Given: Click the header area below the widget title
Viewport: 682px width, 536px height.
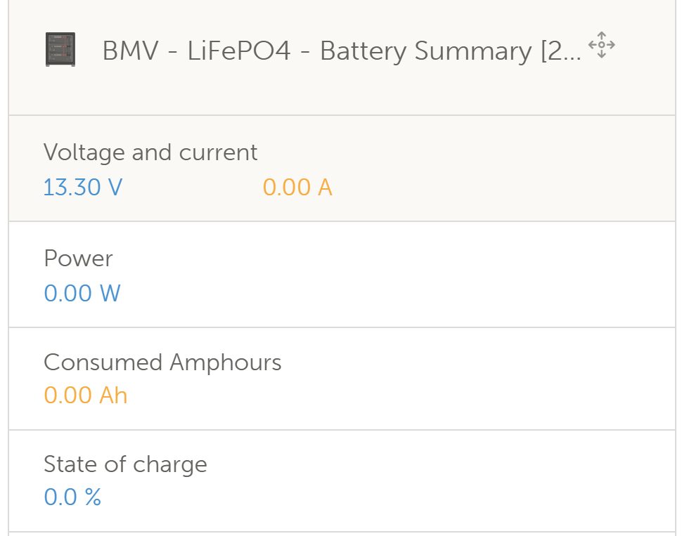Looking at the screenshot, I should [337, 95].
